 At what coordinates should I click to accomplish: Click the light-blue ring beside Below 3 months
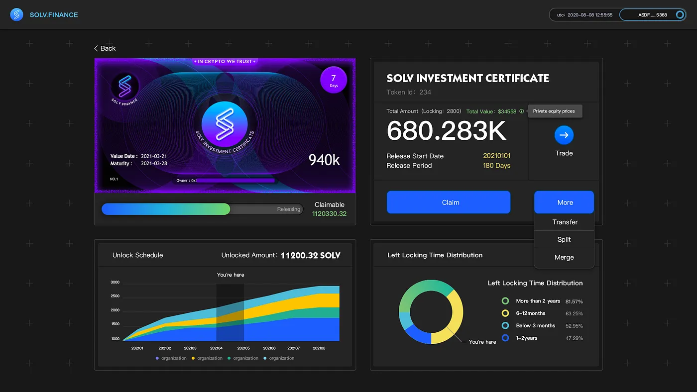tap(505, 326)
